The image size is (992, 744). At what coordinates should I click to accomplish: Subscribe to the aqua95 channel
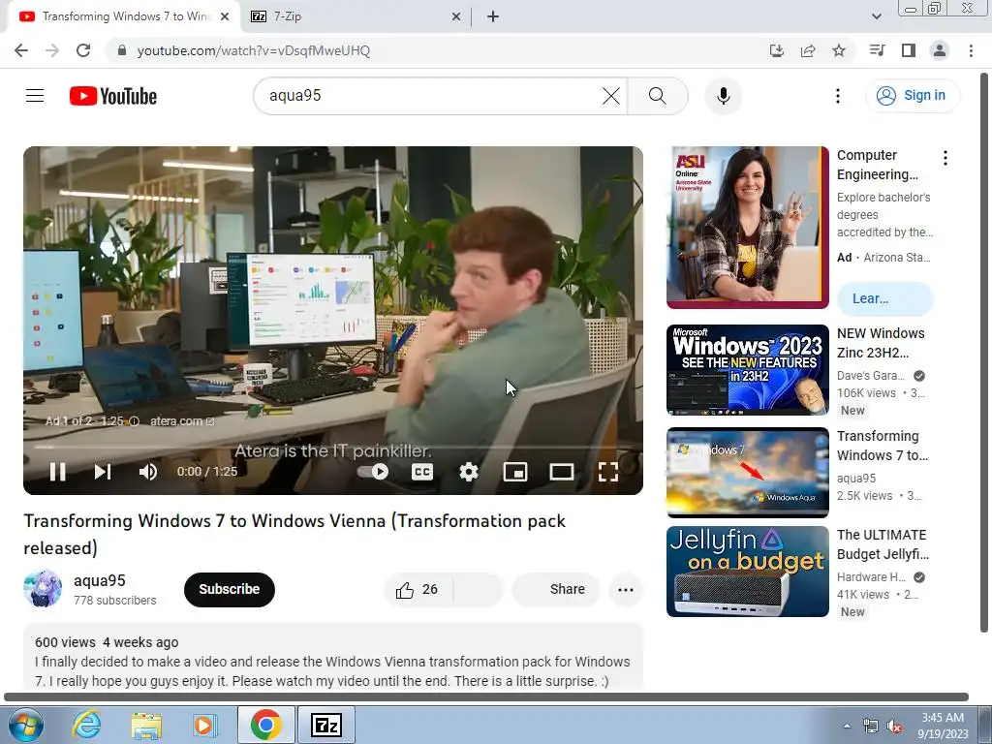[229, 589]
